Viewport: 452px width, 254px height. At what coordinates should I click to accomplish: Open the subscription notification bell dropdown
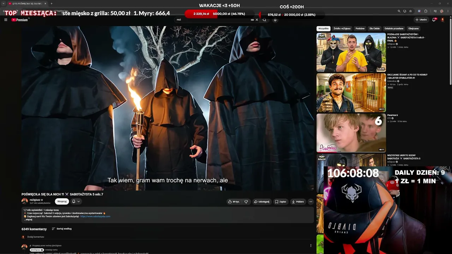pyautogui.click(x=76, y=201)
